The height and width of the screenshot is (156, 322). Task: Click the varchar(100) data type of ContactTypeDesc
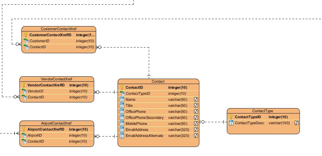tap(279, 123)
